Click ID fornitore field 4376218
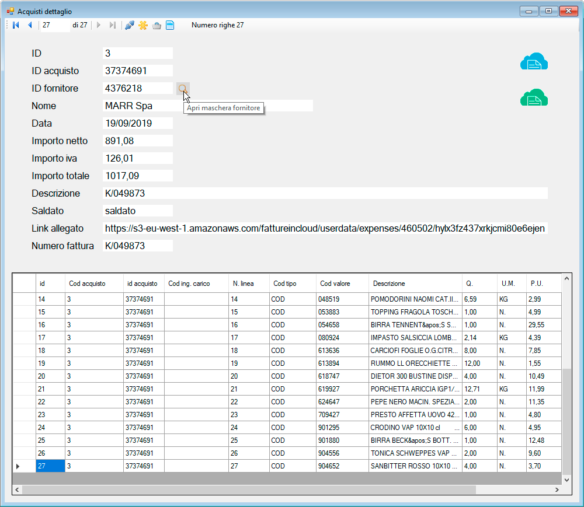 click(x=137, y=88)
